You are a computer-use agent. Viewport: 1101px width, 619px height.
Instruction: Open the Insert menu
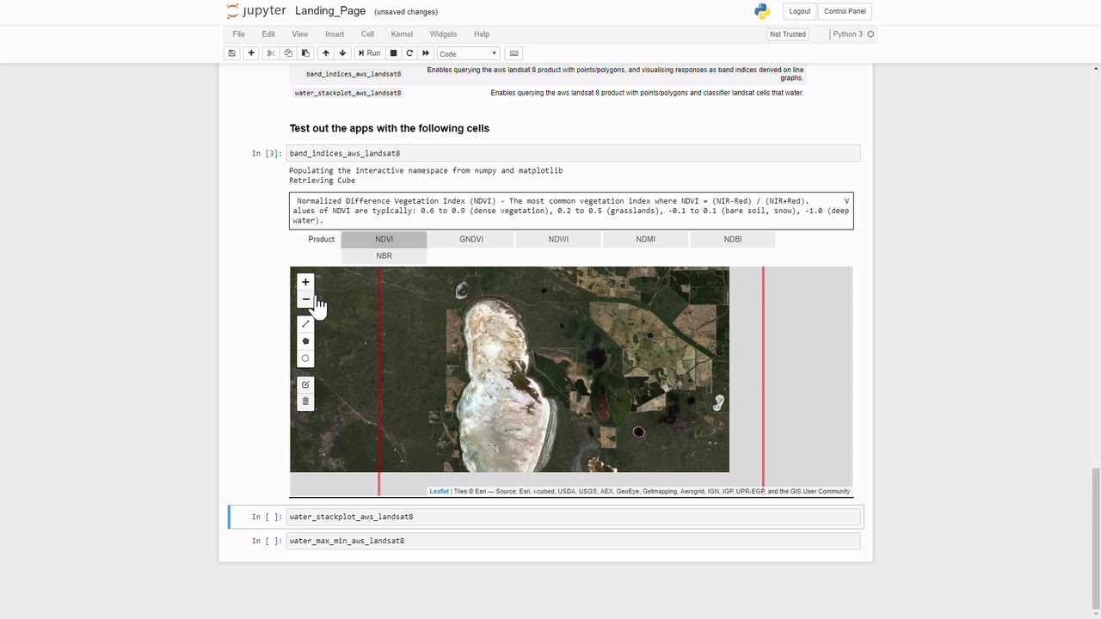tap(335, 34)
